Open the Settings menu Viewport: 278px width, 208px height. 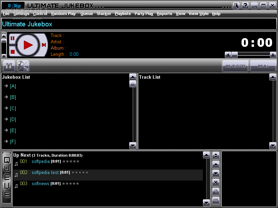[21, 14]
